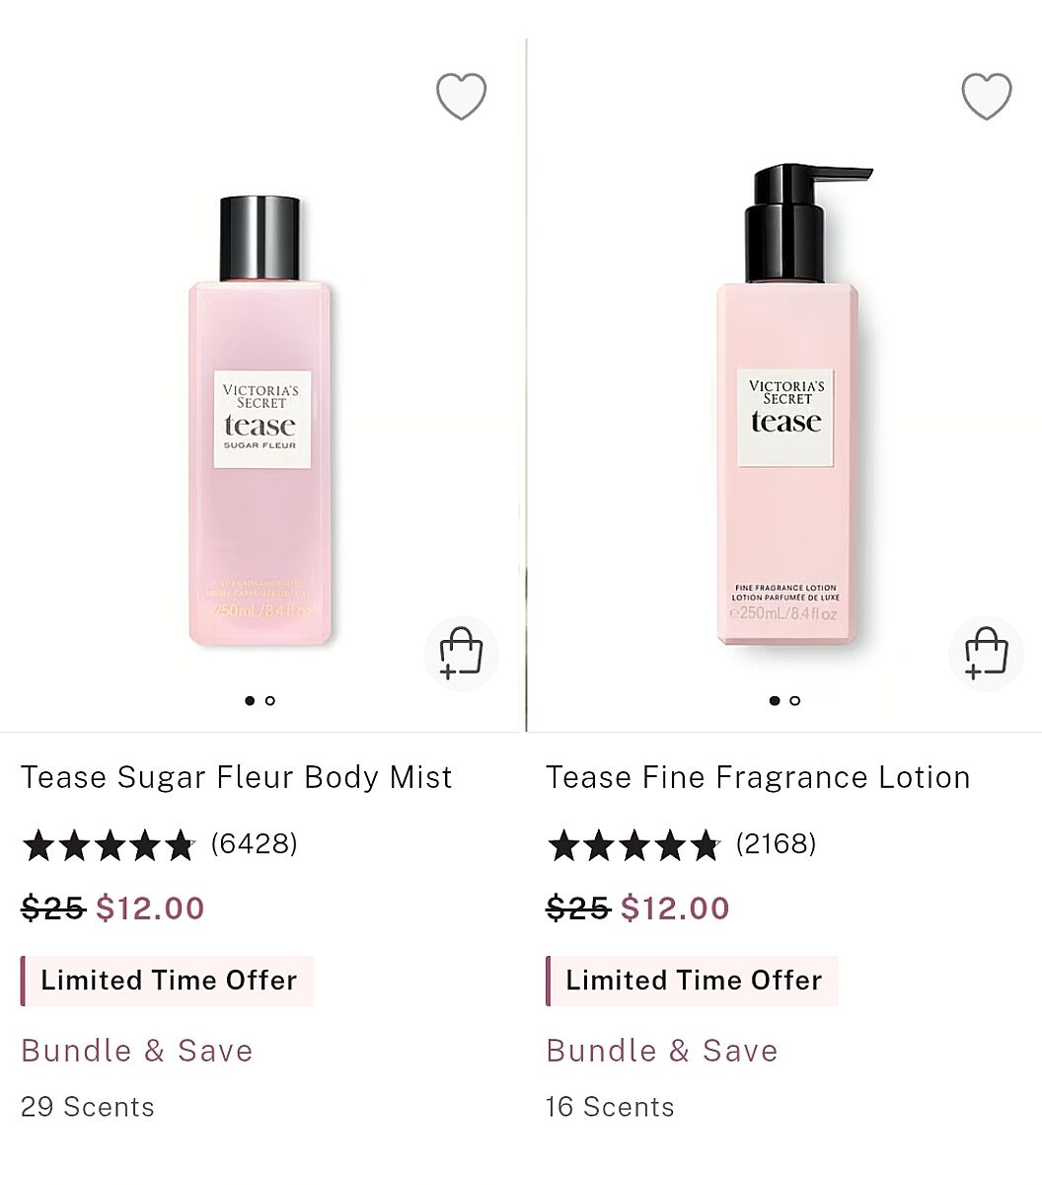
Task: Quick-add Fine Fragrance Lotion to bag
Action: click(986, 654)
